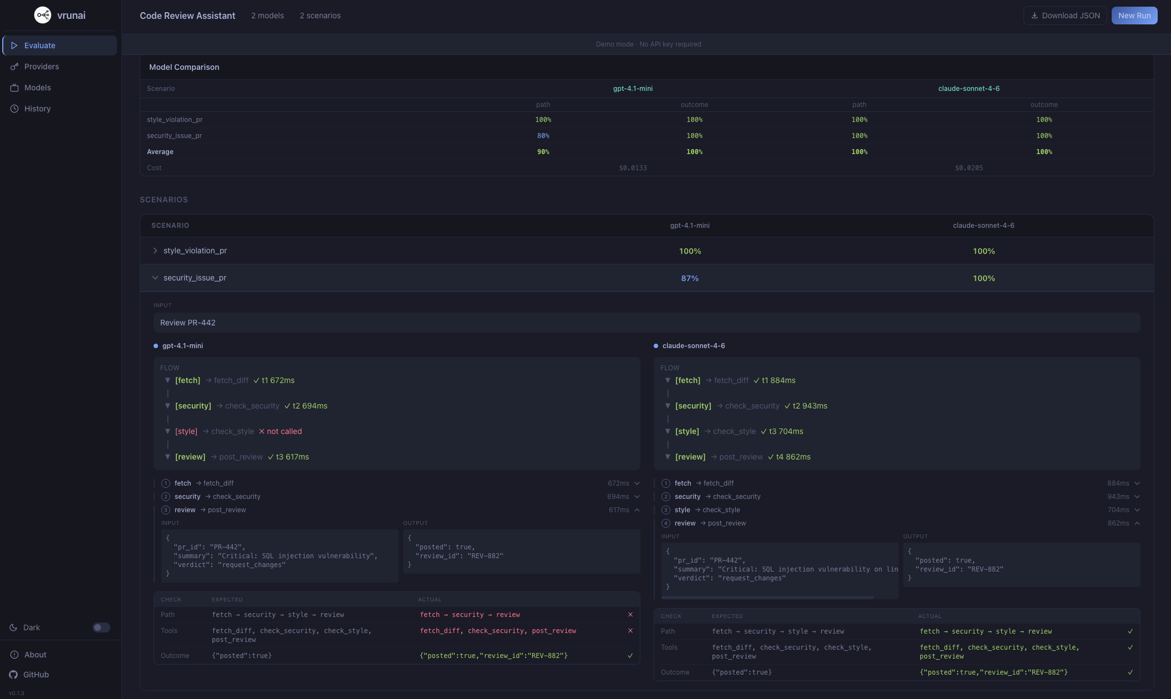
Task: Click claude-sonnet-4-6 step number 4 circle
Action: pos(666,523)
